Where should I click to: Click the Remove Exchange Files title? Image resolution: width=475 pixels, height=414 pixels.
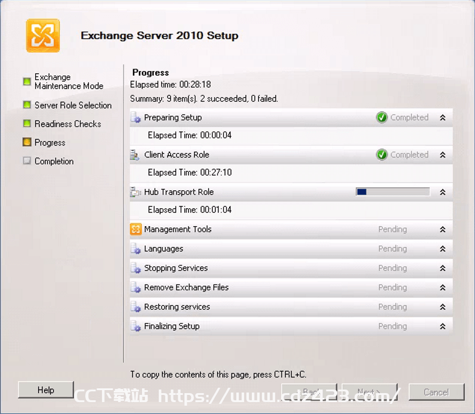pos(186,288)
